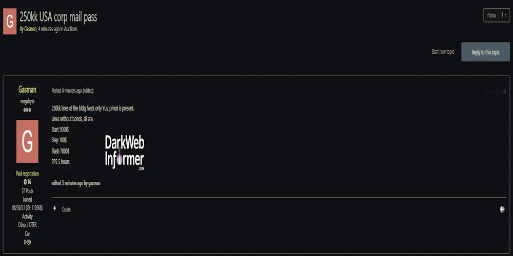Click the Gasman author link in the byline

30,29
